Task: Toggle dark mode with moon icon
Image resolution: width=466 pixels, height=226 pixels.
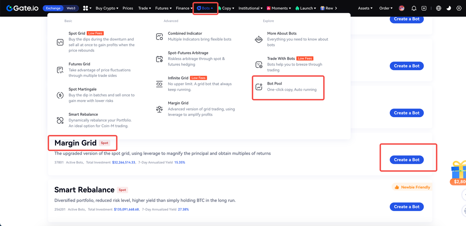Action: point(449,8)
